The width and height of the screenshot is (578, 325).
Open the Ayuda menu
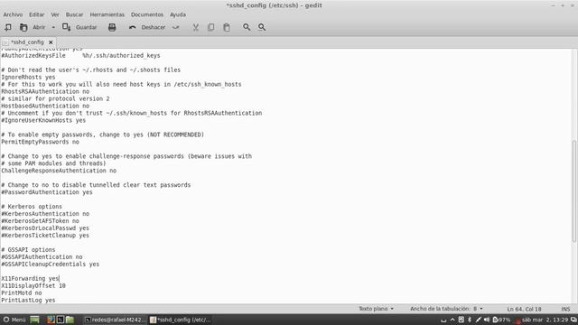coord(178,14)
